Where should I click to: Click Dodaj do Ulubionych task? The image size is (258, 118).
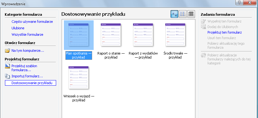pyautogui.click(x=223, y=27)
